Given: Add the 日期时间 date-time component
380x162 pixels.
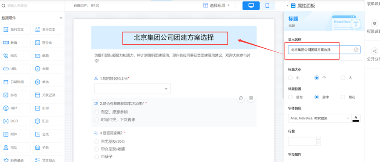Looking at the screenshot, I should (16, 82).
